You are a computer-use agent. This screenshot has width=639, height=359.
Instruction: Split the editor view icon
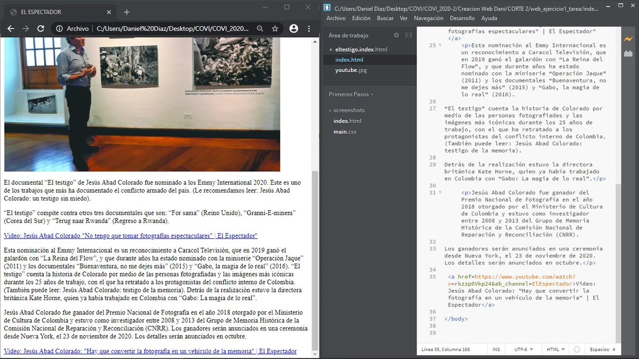(x=408, y=35)
